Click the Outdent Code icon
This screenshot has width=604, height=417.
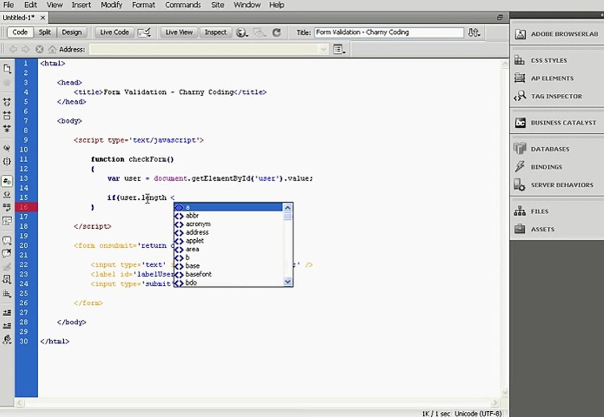click(7, 325)
